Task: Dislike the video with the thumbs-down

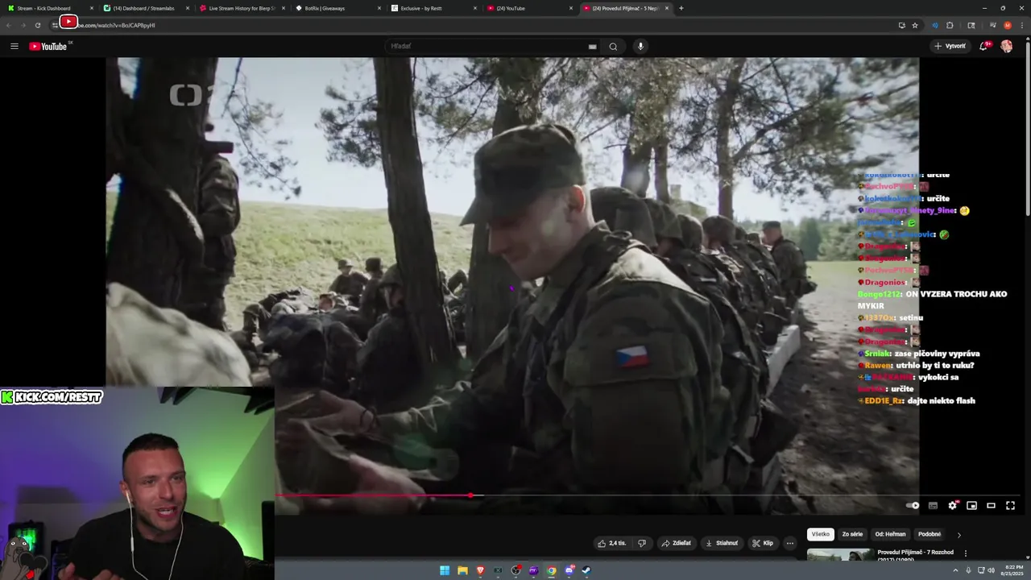Action: (x=642, y=543)
